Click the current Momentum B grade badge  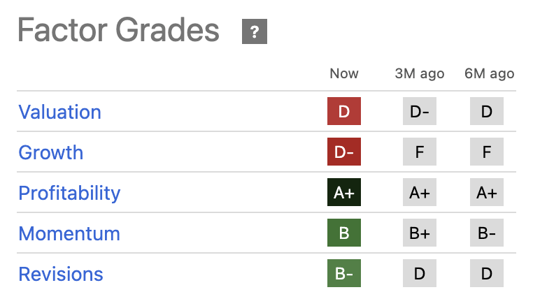tap(344, 233)
